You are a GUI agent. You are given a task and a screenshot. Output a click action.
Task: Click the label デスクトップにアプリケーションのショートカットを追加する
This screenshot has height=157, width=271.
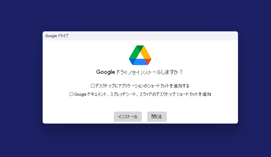tap(142, 86)
